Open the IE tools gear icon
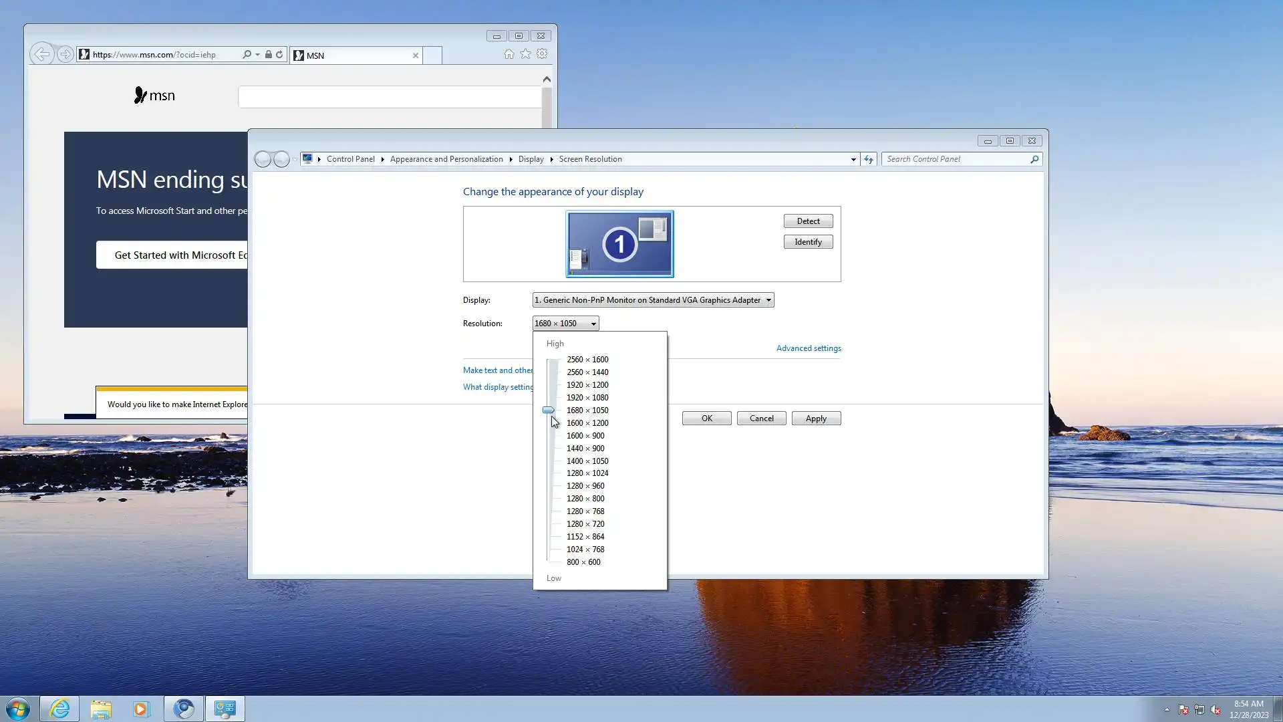1283x722 pixels. [542, 54]
